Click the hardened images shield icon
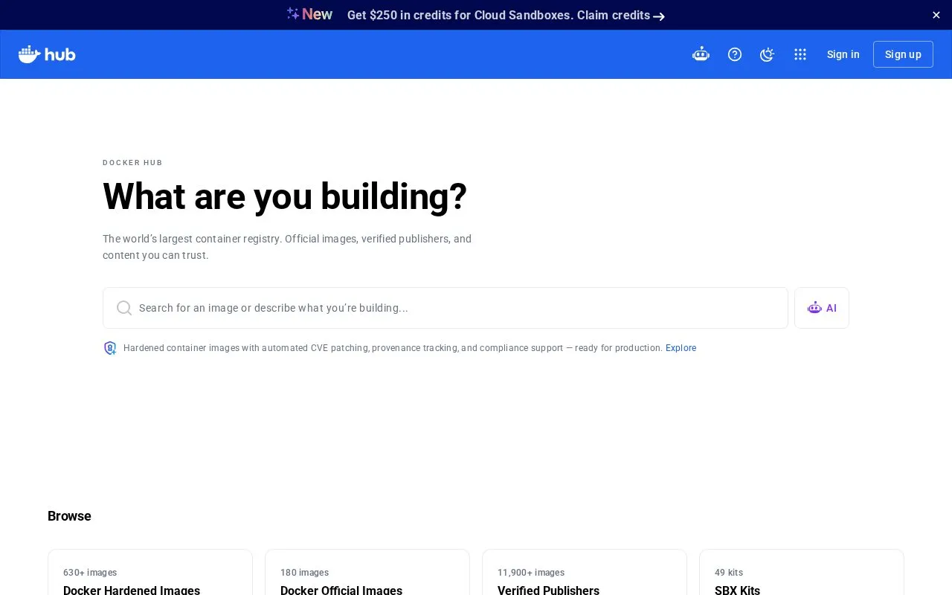The height and width of the screenshot is (595, 952). click(110, 348)
